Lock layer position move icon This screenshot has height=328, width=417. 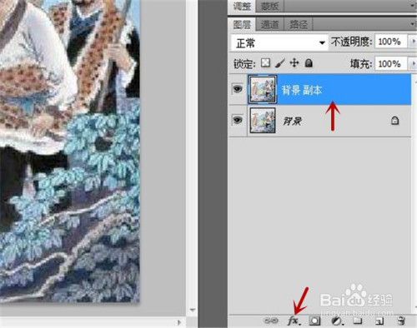point(294,63)
